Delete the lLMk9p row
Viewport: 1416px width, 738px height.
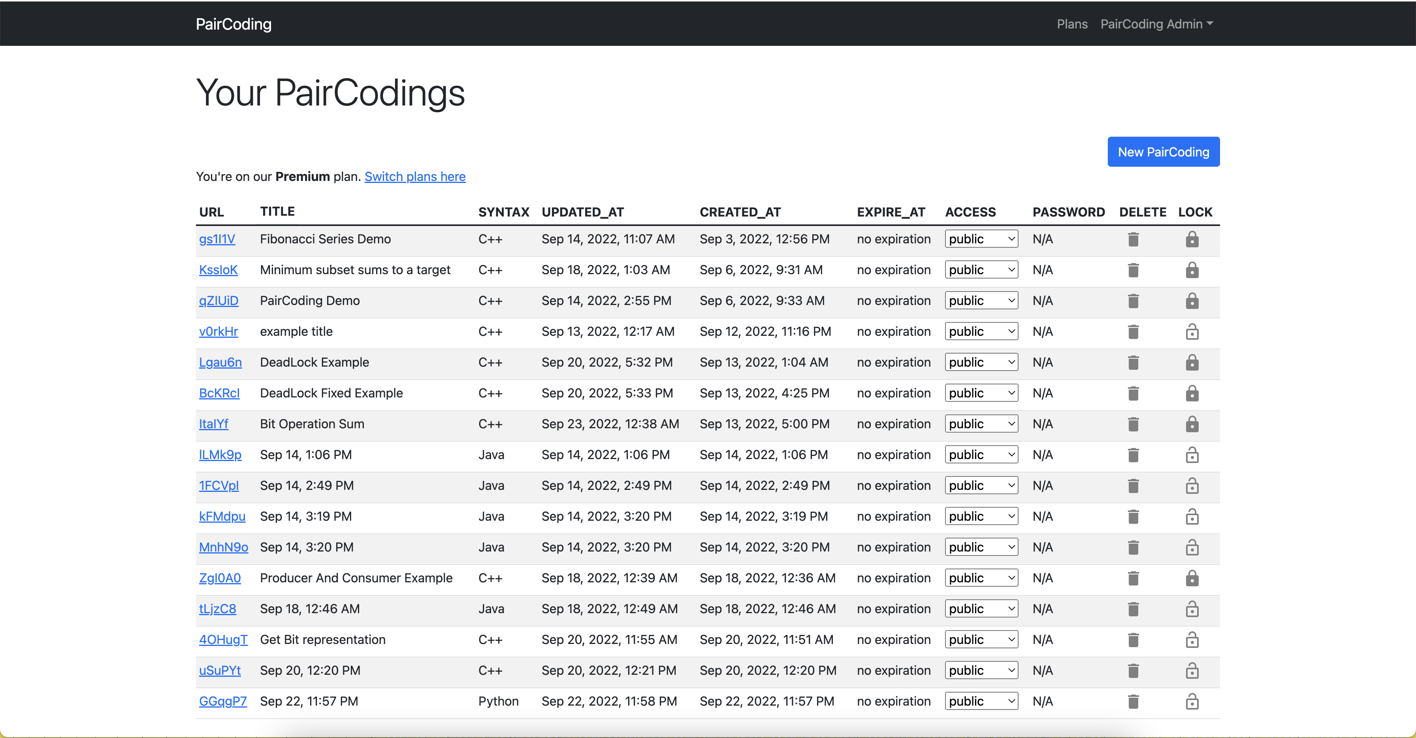(x=1133, y=455)
